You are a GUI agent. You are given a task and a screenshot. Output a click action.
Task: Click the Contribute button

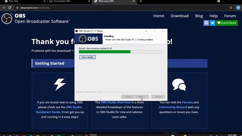(x=227, y=23)
